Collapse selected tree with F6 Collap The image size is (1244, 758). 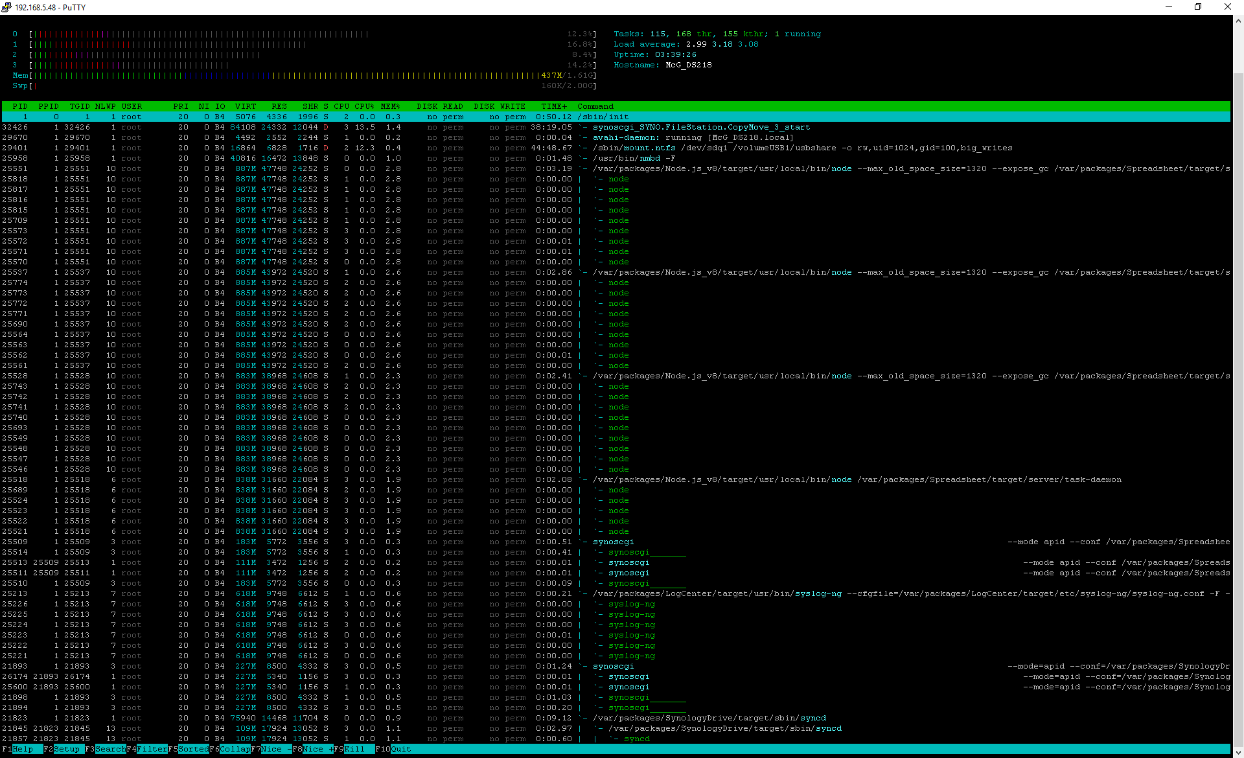pyautogui.click(x=235, y=749)
